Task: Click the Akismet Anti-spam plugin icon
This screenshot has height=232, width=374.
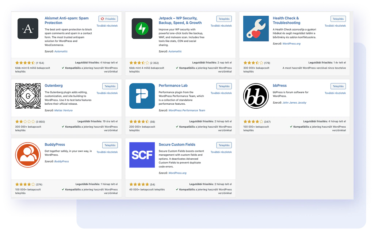Action: tap(28, 29)
